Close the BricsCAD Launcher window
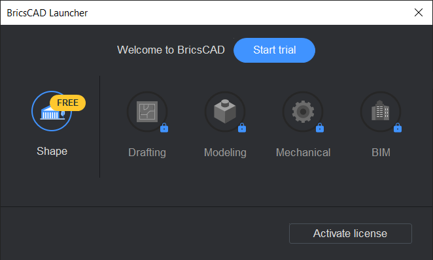 click(x=419, y=12)
